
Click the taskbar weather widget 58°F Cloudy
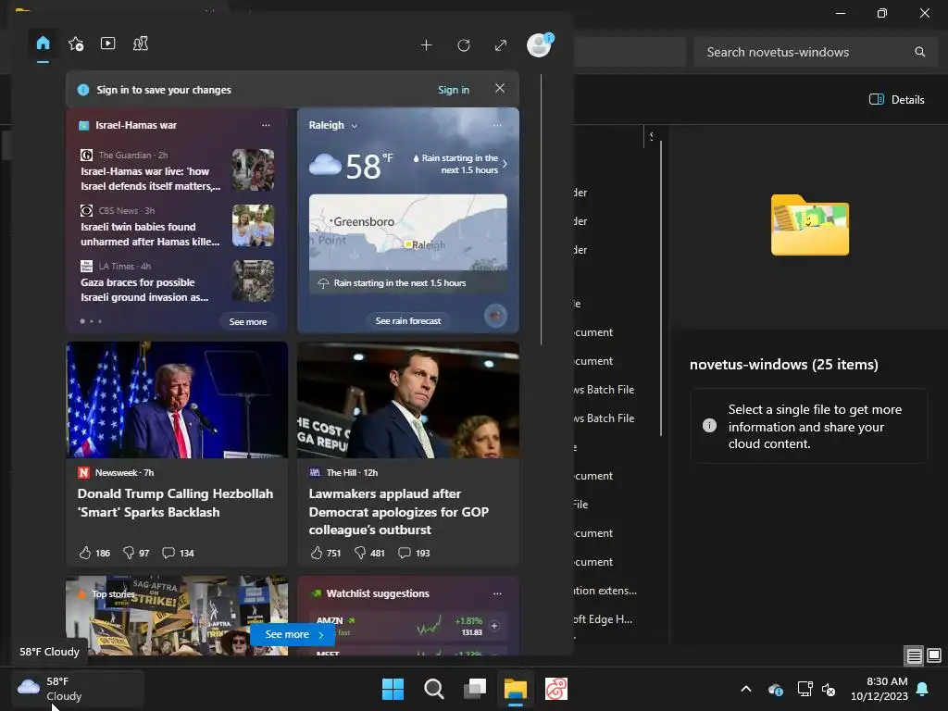point(79,689)
